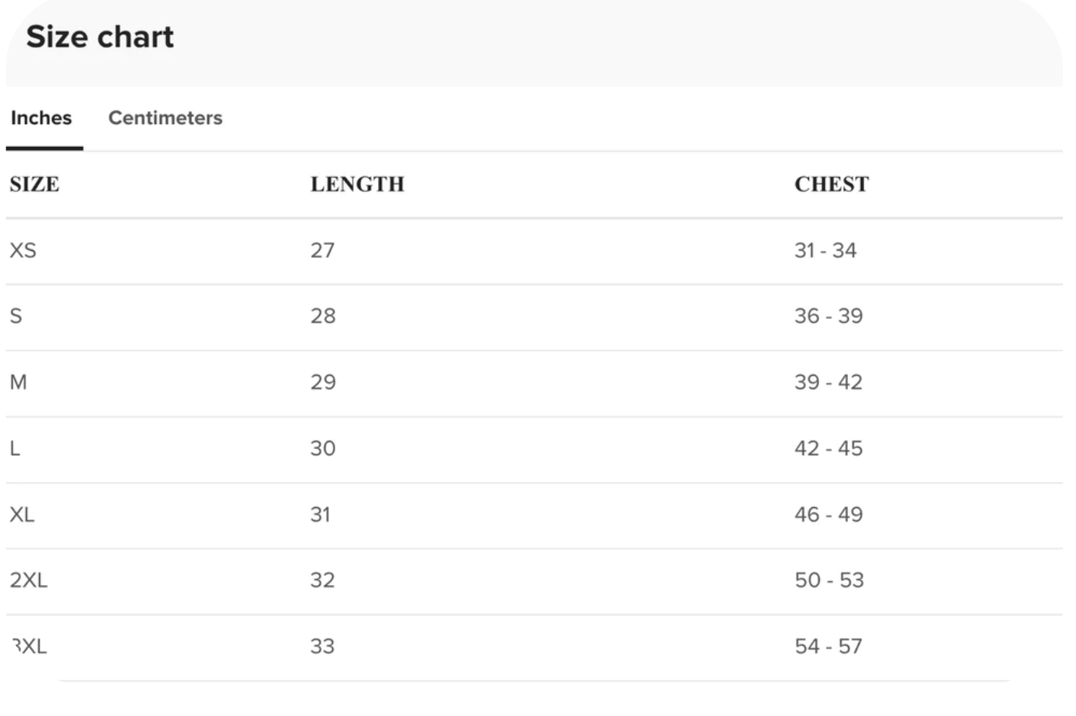The width and height of the screenshot is (1076, 716).
Task: Switch to the Centimeters tab
Action: pyautogui.click(x=165, y=118)
